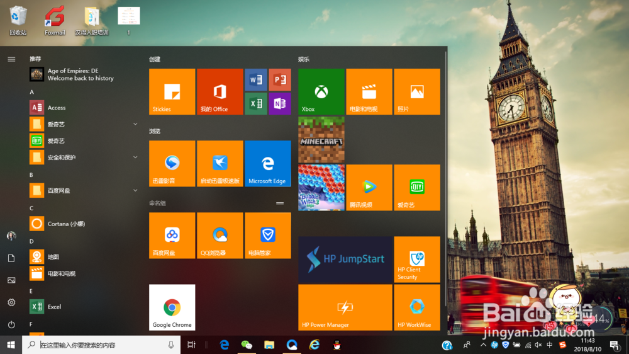This screenshot has width=629, height=354.
Task: Open the 腾讯视频 tile
Action: tap(369, 187)
